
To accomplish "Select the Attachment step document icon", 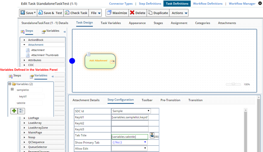I will tap(28, 50).
